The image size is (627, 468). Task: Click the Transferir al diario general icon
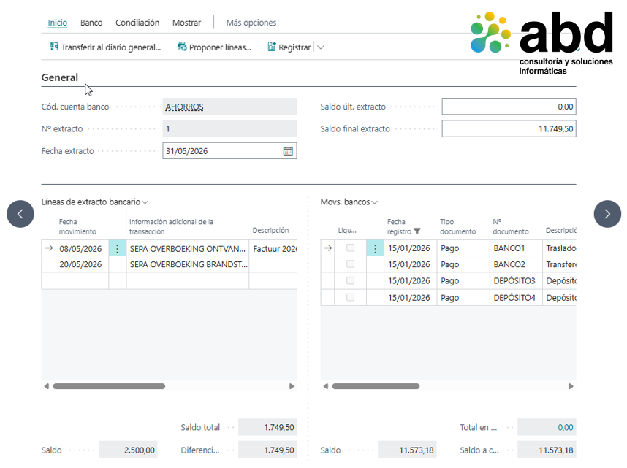click(53, 47)
